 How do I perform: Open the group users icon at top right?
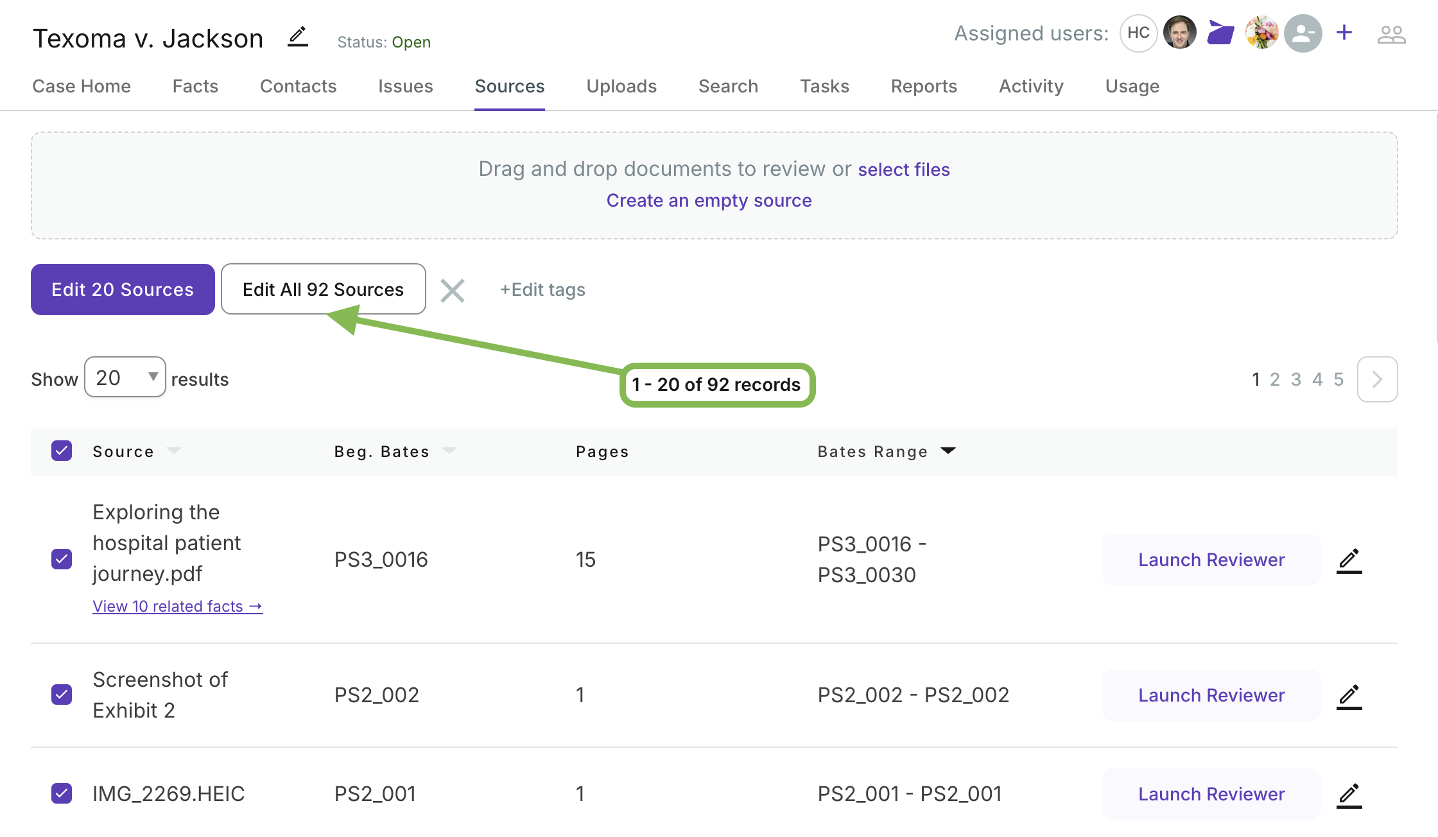click(1391, 34)
